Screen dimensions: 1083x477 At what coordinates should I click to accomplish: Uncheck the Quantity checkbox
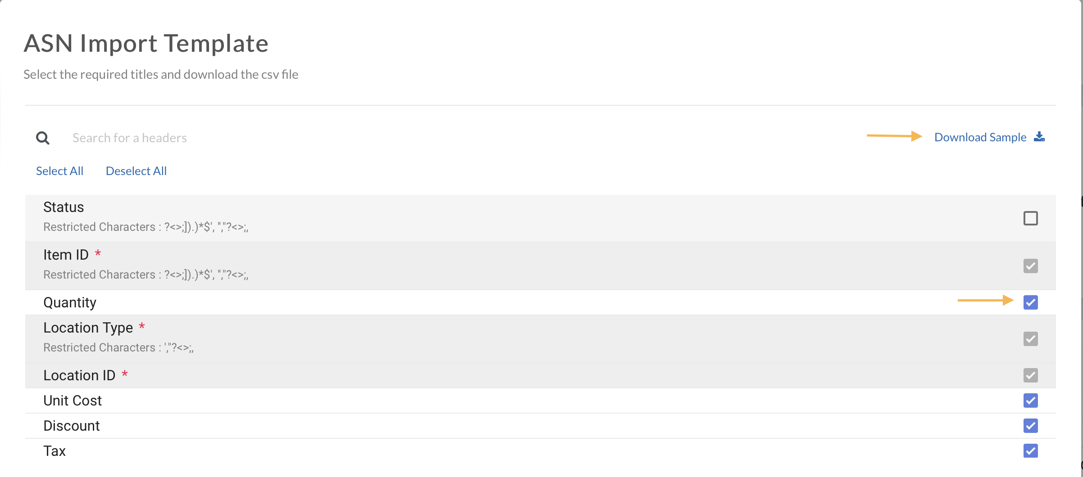click(1030, 302)
